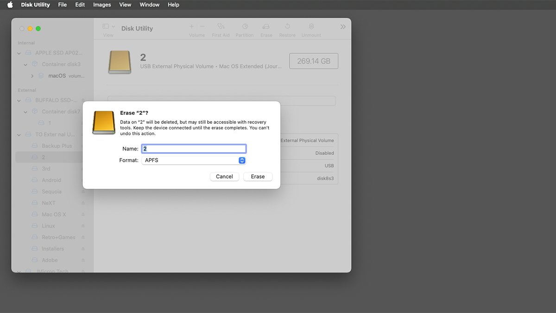This screenshot has width=556, height=313.
Task: Select the Android volume
Action: (x=52, y=180)
